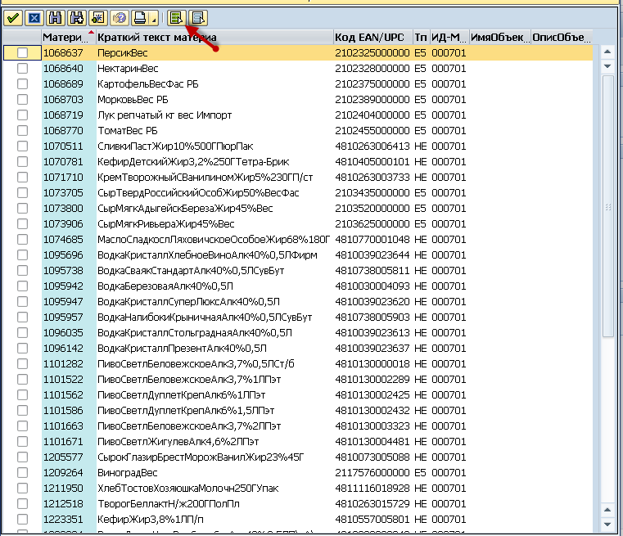Click the scroll up arrow at top
This screenshot has height=536, width=623.
coord(607,52)
